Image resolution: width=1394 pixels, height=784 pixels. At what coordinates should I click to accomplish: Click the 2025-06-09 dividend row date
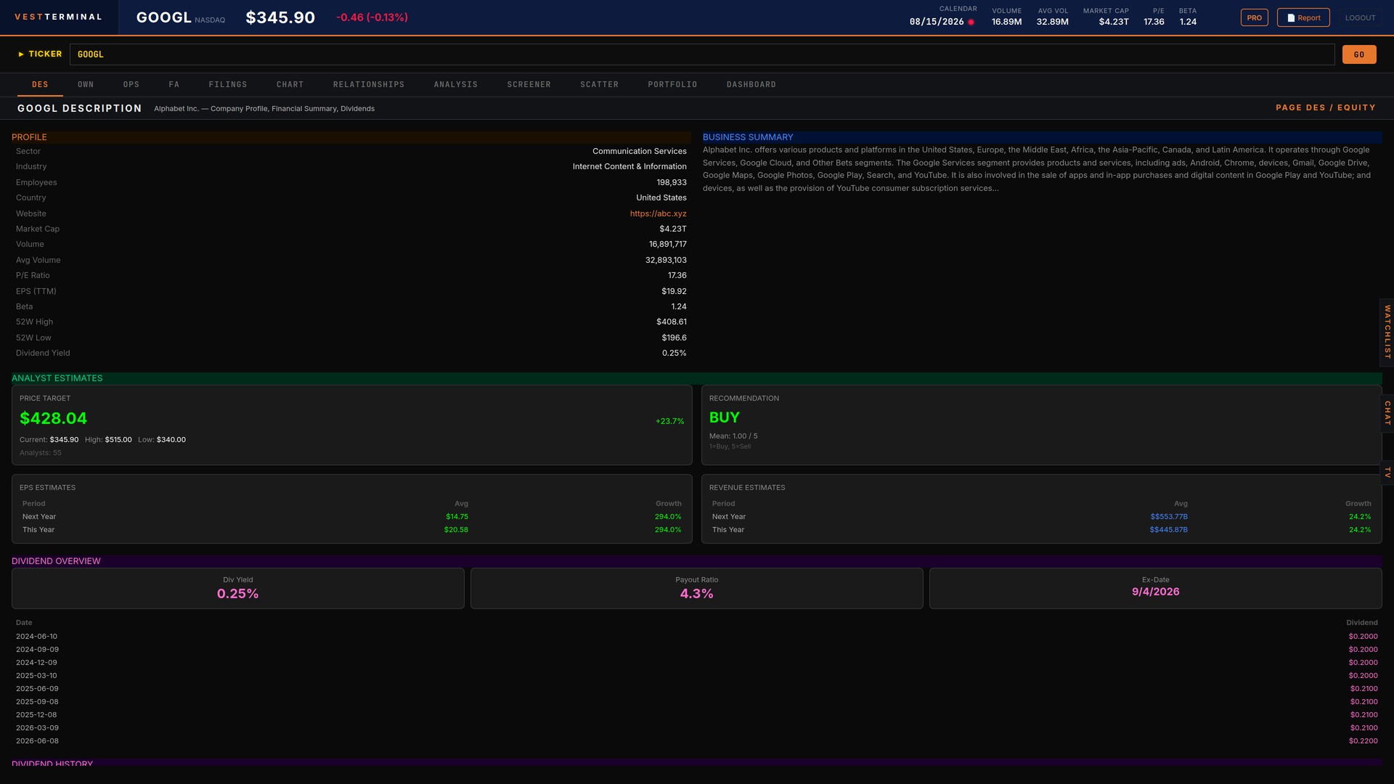pyautogui.click(x=36, y=689)
